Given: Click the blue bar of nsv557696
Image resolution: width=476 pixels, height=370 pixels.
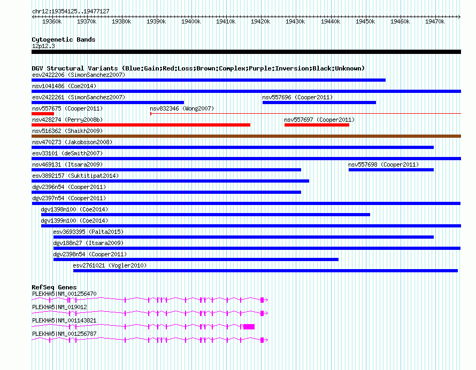Looking at the screenshot, I should click(x=319, y=103).
